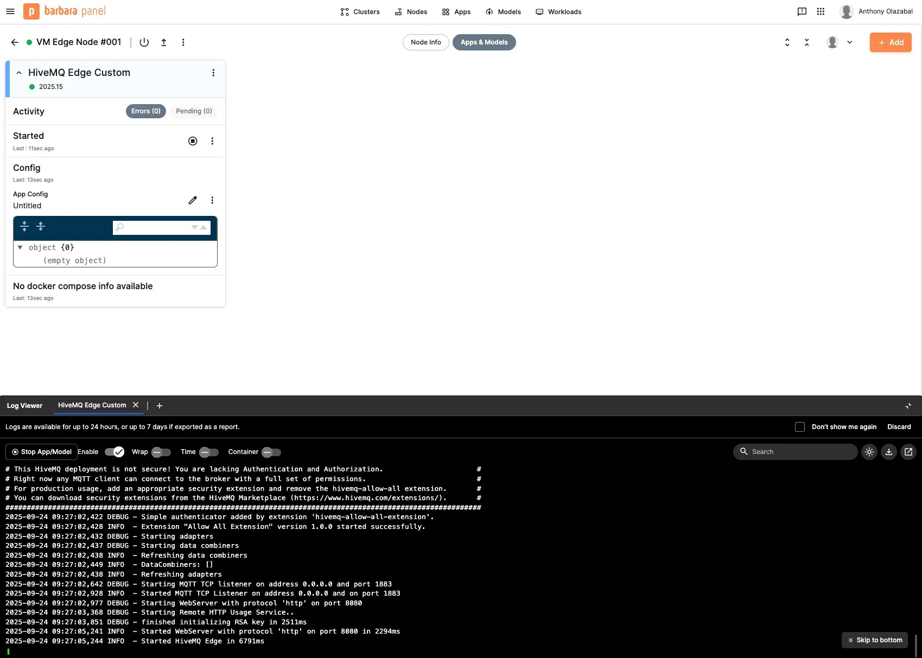Screen dimensions: 922x658
Task: Open logs in a new window
Action: pyautogui.click(x=908, y=452)
